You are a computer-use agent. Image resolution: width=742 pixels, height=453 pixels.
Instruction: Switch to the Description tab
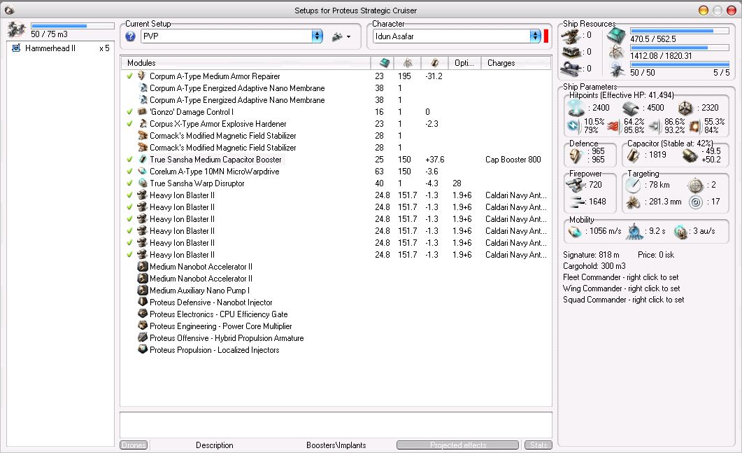pyautogui.click(x=214, y=445)
